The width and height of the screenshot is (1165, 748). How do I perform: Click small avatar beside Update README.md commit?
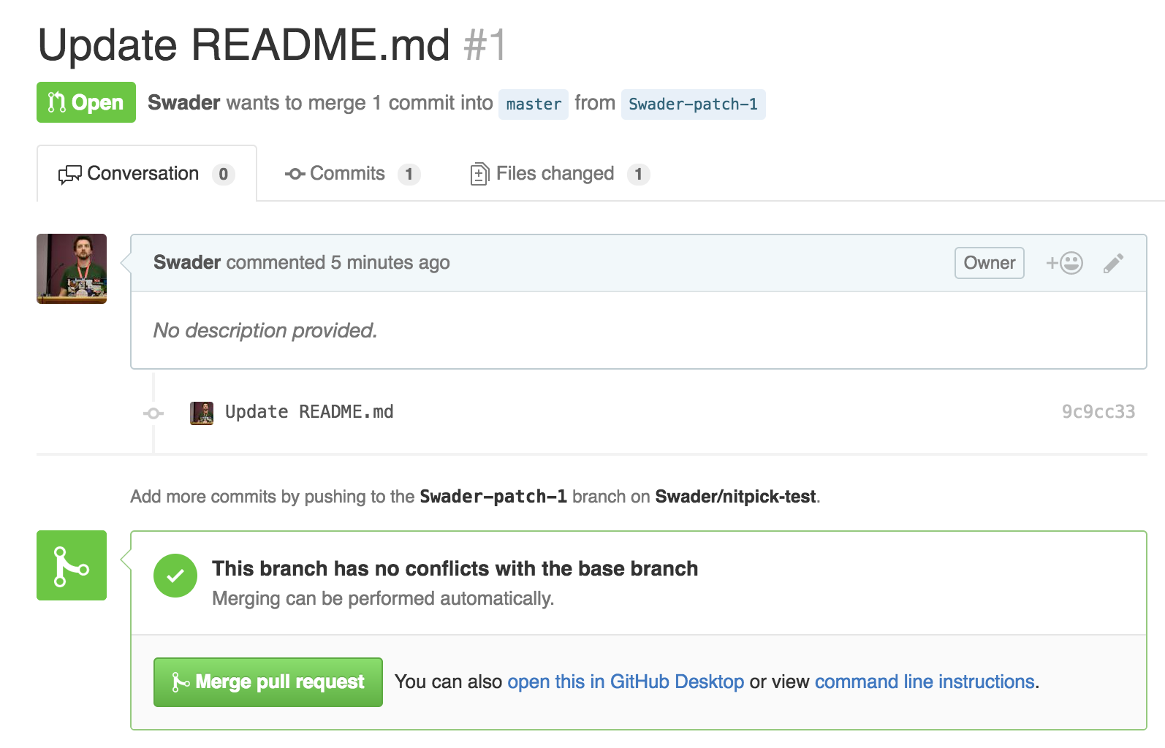[202, 413]
